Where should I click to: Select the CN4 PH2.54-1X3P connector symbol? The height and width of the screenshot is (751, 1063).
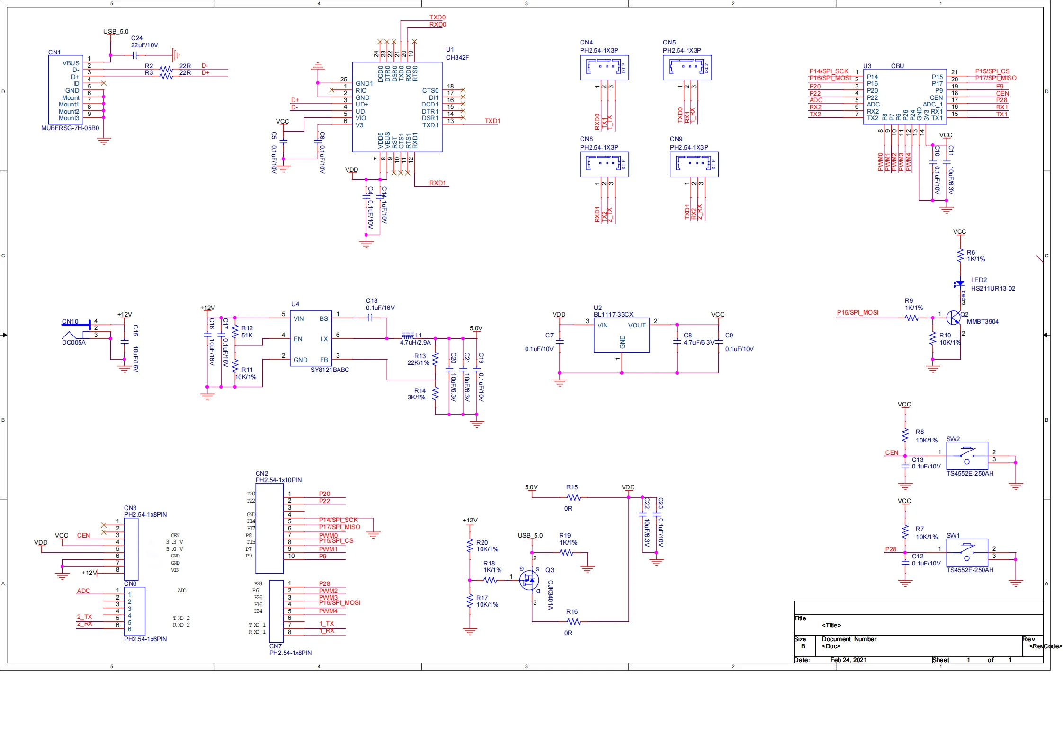coord(604,68)
